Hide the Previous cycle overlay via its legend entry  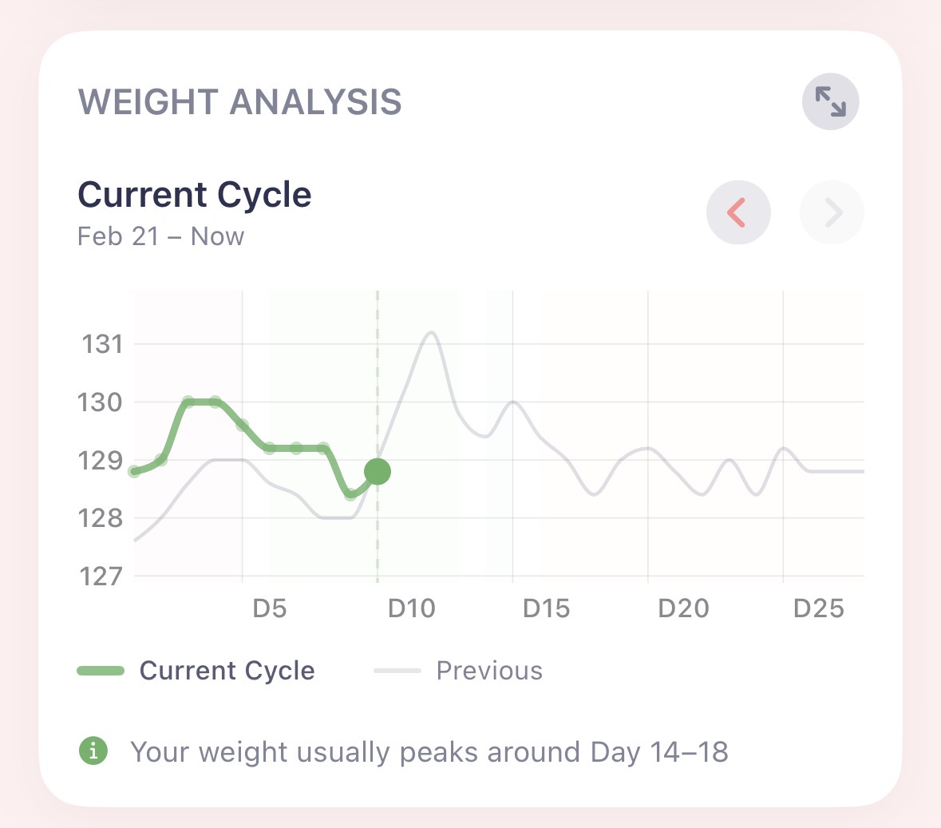tap(488, 670)
